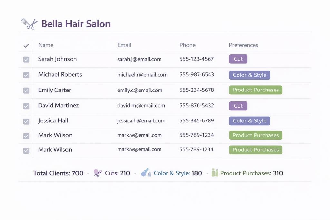Screen dimensions: 330x220
Task: Click the Phone column header
Action: coord(188,45)
